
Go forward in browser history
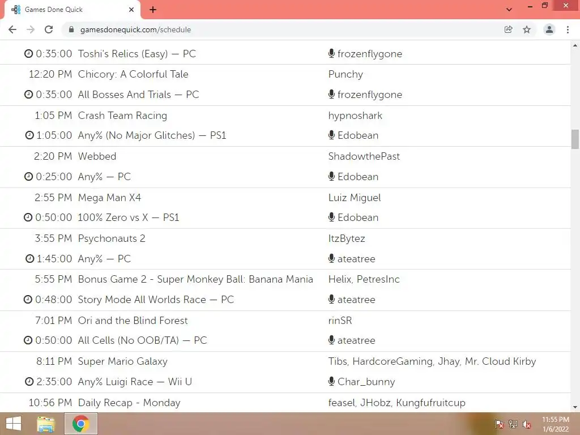click(31, 29)
